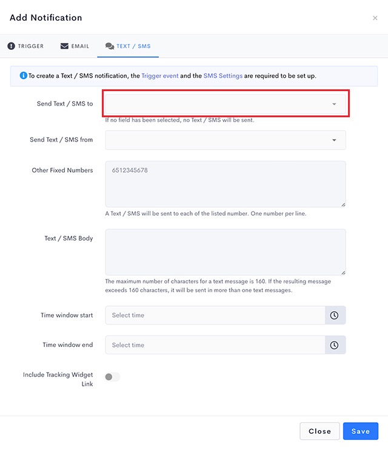
Task: Enable Include Tracking Widget Link toggle
Action: tap(112, 377)
